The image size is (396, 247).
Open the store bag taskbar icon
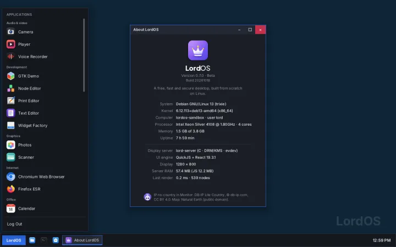(56, 240)
